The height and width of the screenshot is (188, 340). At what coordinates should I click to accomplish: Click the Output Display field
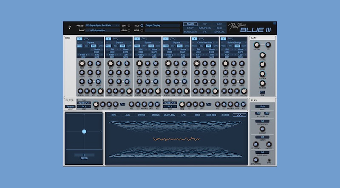click(162, 25)
